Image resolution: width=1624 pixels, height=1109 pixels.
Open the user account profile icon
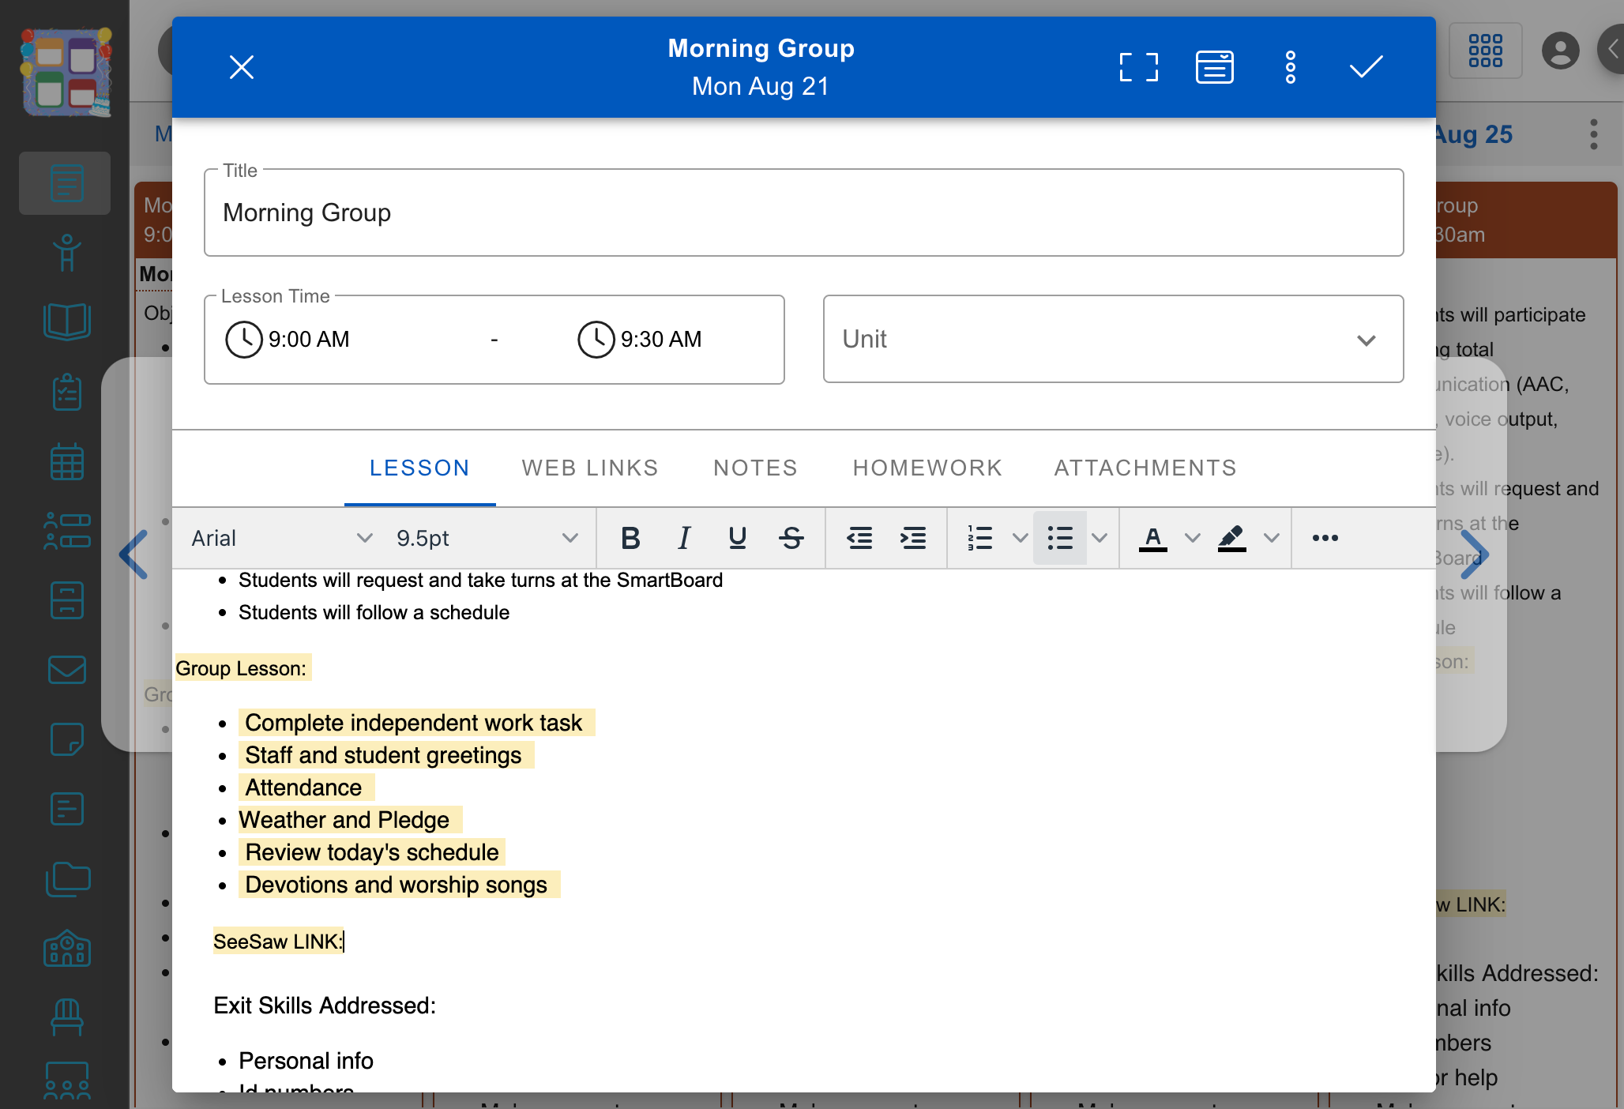pos(1560,51)
